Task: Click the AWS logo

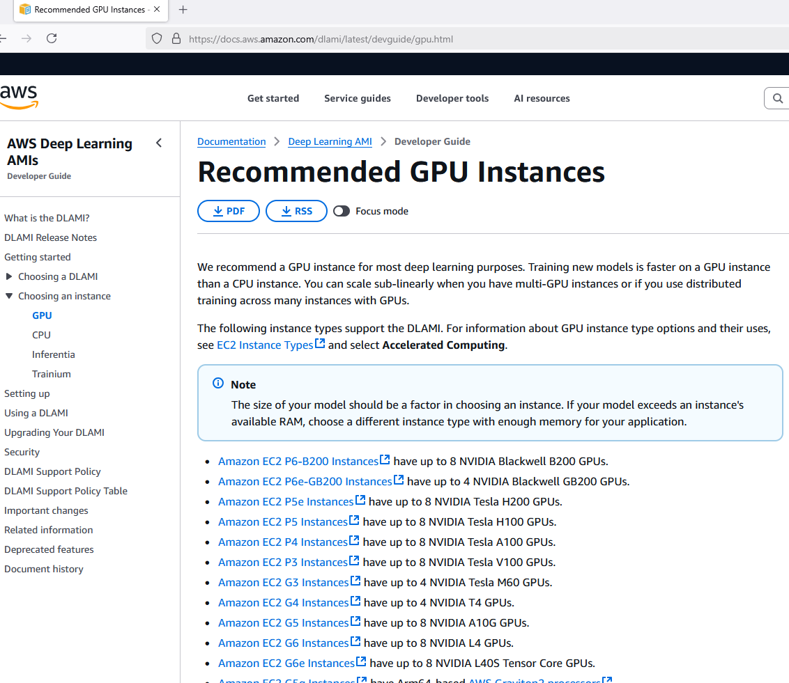Action: tap(18, 97)
